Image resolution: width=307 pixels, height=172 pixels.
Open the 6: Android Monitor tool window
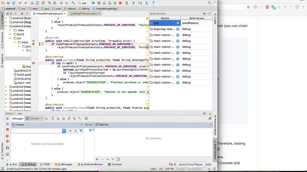[90, 164]
